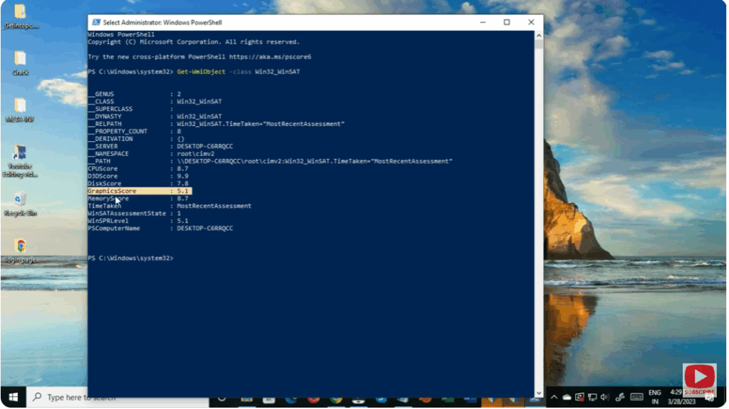Click the __RELPATH row value
Image resolution: width=729 pixels, height=409 pixels.
261,124
